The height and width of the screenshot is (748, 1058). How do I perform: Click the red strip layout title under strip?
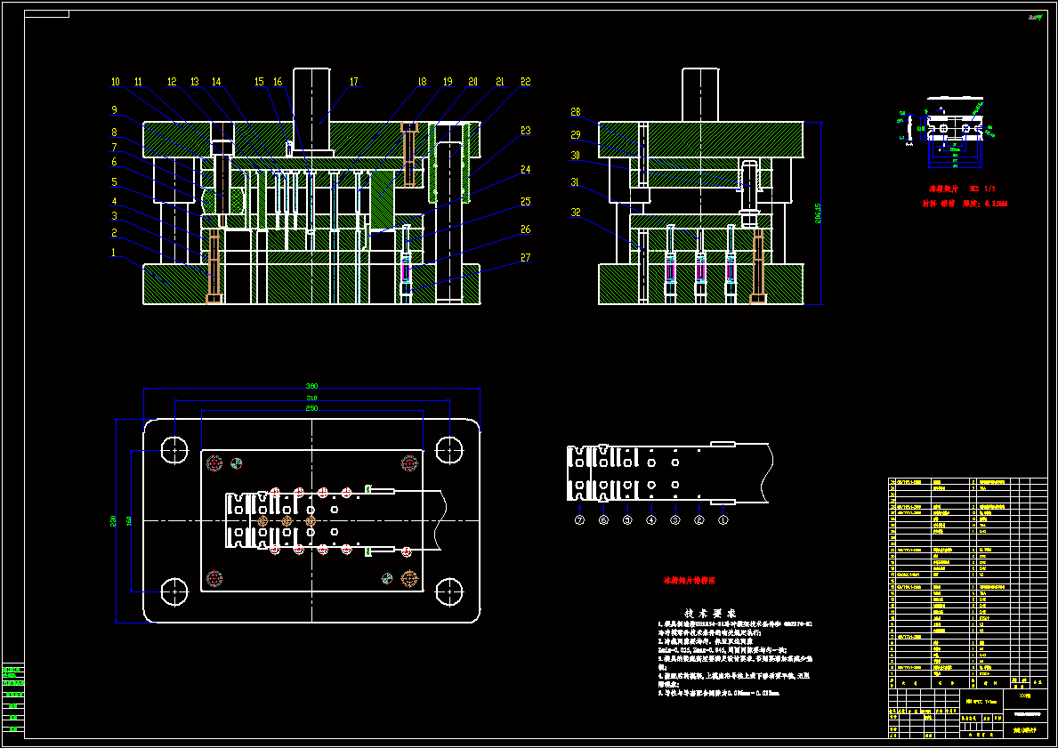[689, 580]
